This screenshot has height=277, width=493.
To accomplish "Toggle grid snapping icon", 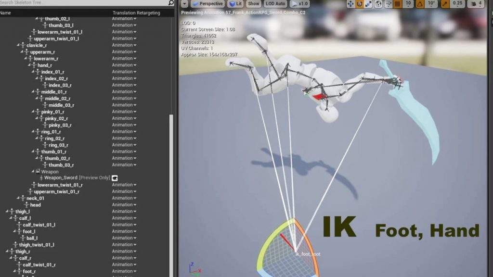I will coord(397,4).
